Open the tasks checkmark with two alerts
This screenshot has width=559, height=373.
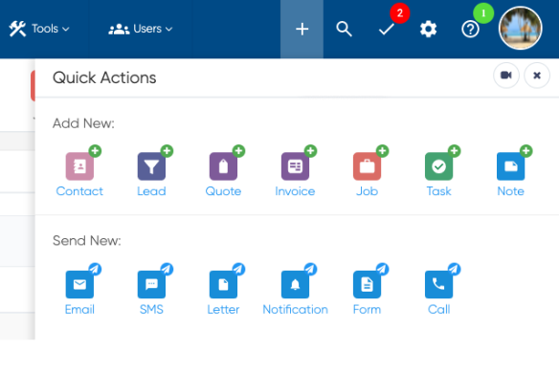pos(387,29)
